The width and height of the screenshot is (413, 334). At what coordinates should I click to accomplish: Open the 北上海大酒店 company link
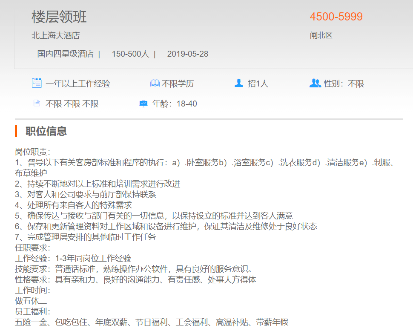tap(55, 36)
